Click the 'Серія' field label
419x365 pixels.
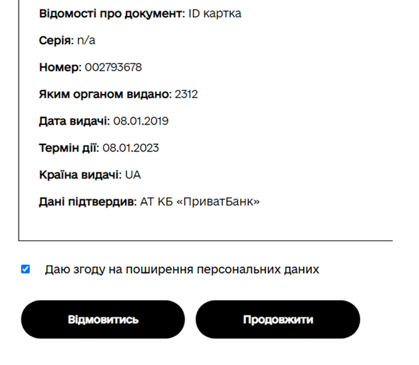coord(56,40)
